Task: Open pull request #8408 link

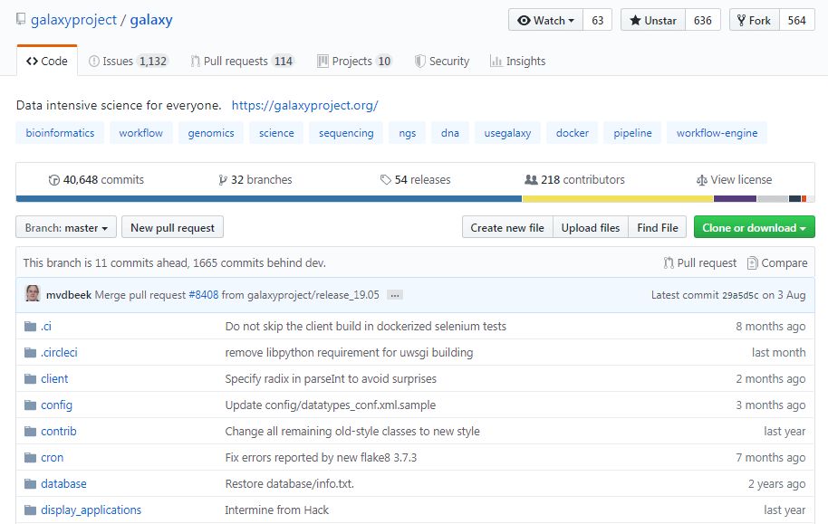Action: click(x=203, y=295)
